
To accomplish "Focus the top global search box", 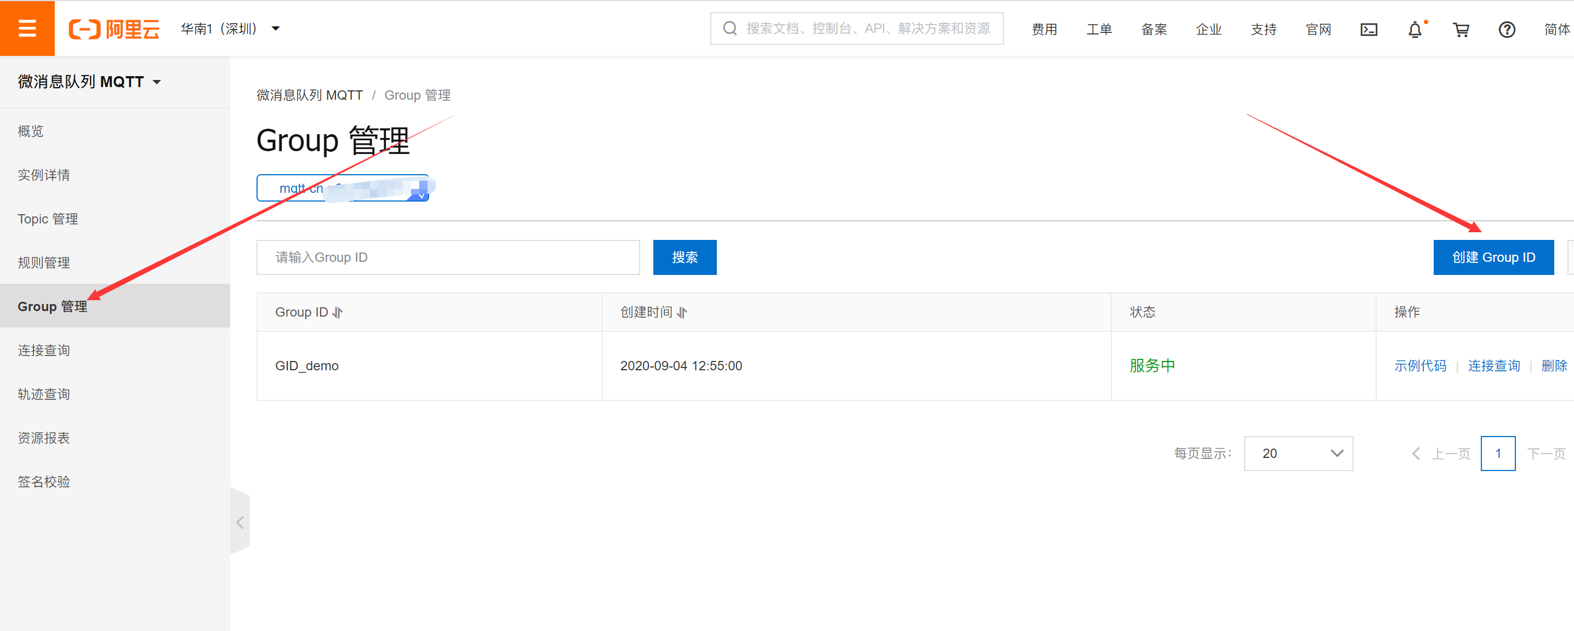I will click(857, 28).
